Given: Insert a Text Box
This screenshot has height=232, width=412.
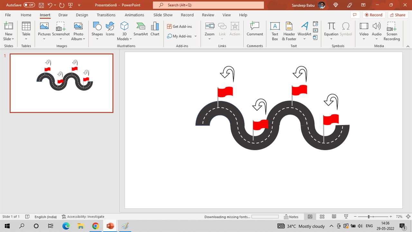Looking at the screenshot, I should point(275,31).
